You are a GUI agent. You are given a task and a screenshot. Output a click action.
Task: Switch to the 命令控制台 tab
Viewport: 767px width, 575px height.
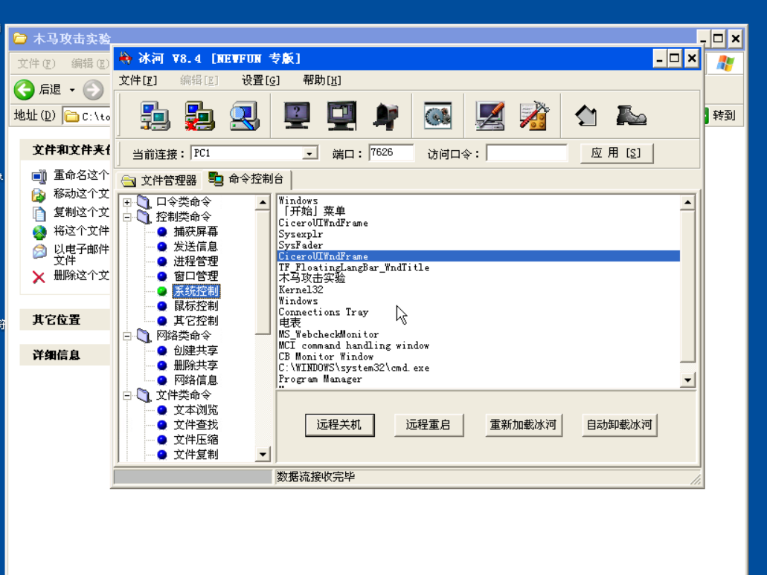(246, 179)
